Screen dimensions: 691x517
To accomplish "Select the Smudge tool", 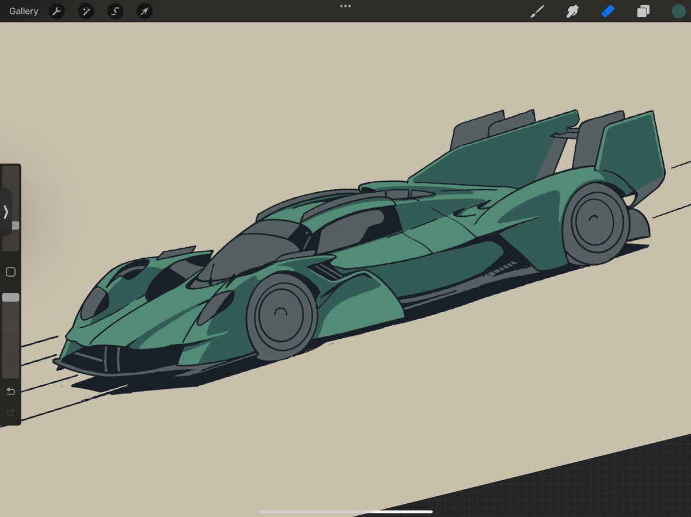I will 572,11.
